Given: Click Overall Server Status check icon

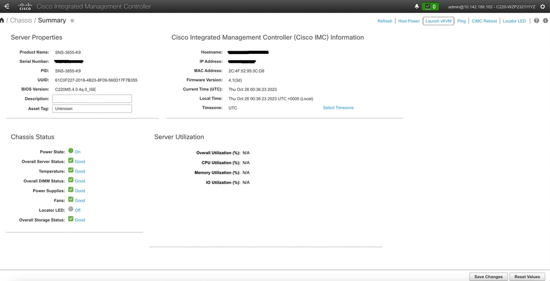Looking at the screenshot, I should (71, 160).
